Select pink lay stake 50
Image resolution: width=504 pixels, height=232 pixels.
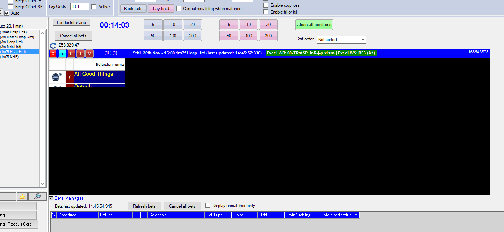[x=229, y=36]
